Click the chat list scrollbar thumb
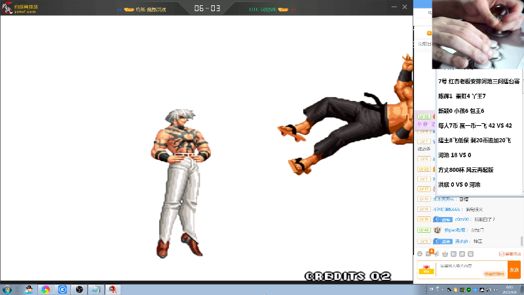524x295 pixels. coord(521,241)
